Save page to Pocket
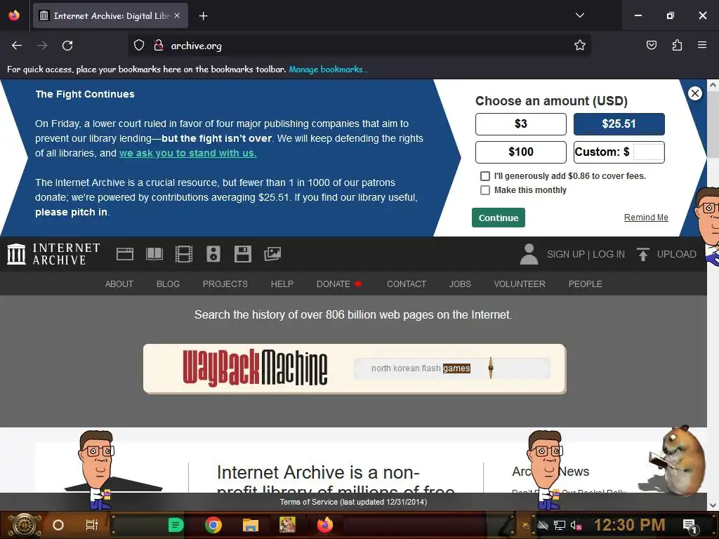The height and width of the screenshot is (539, 719). 651,46
